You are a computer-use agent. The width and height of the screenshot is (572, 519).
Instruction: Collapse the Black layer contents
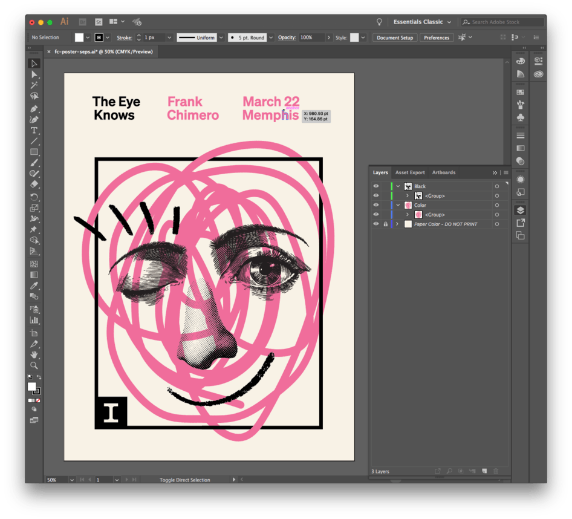tap(398, 186)
